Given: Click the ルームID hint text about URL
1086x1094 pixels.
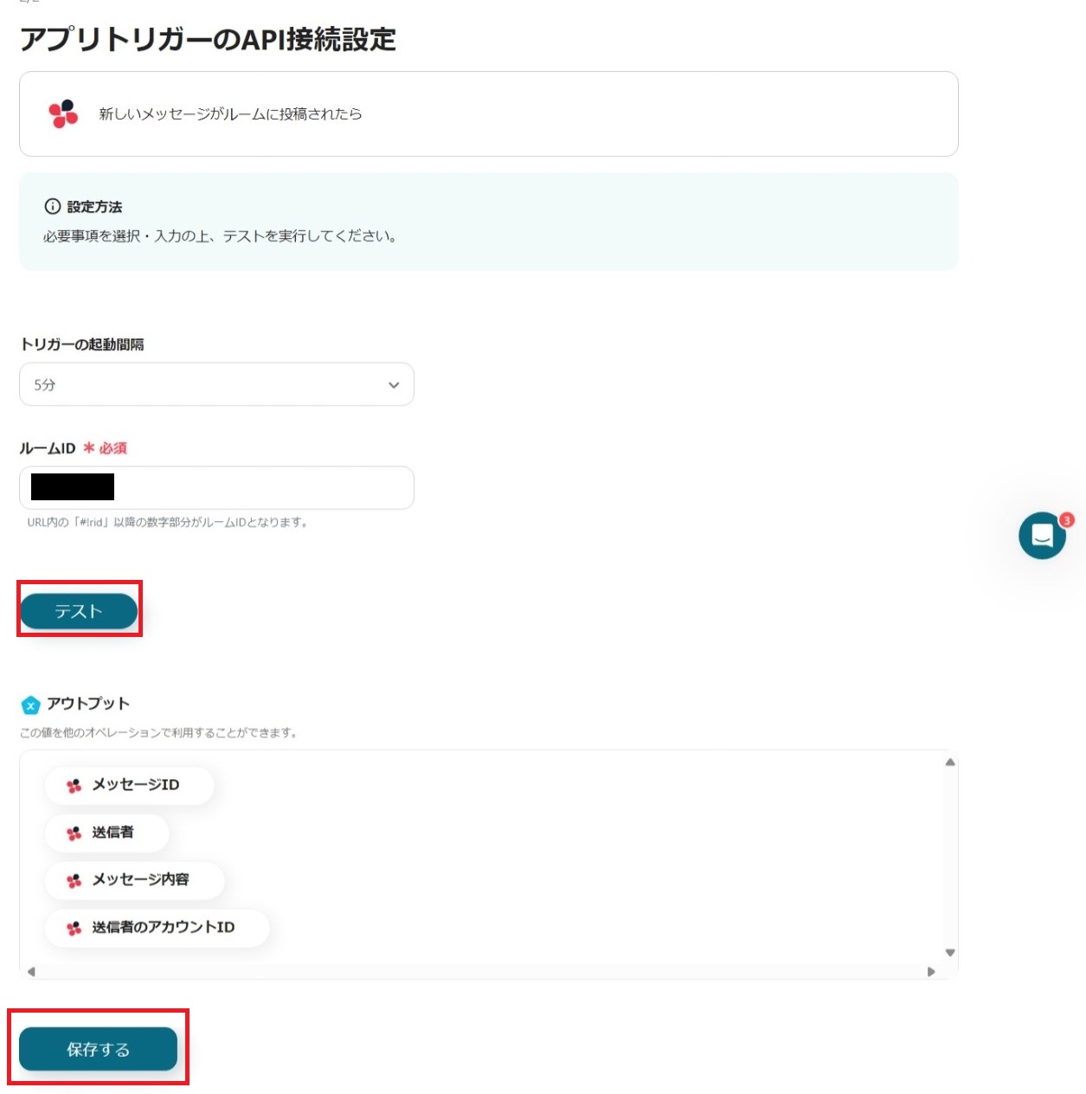Looking at the screenshot, I should pos(168,522).
